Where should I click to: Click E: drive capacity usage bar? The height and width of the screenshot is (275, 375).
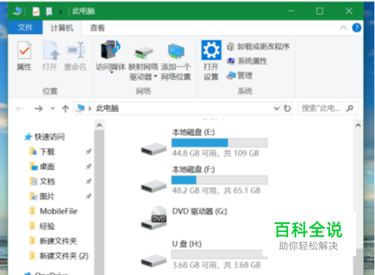click(220, 143)
